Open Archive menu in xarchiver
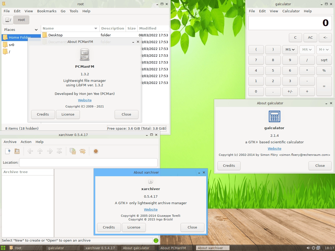The width and height of the screenshot is (335, 251). point(10,142)
